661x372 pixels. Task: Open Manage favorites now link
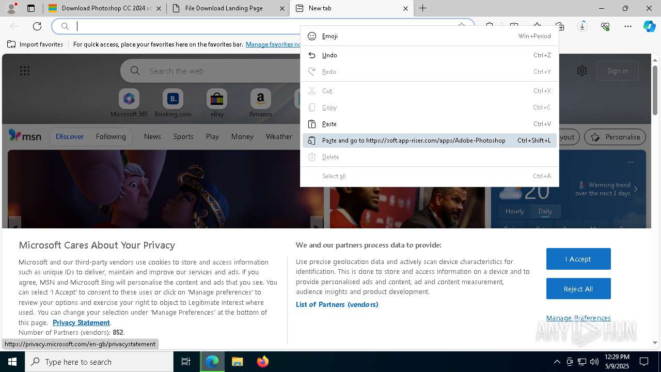[x=273, y=44]
